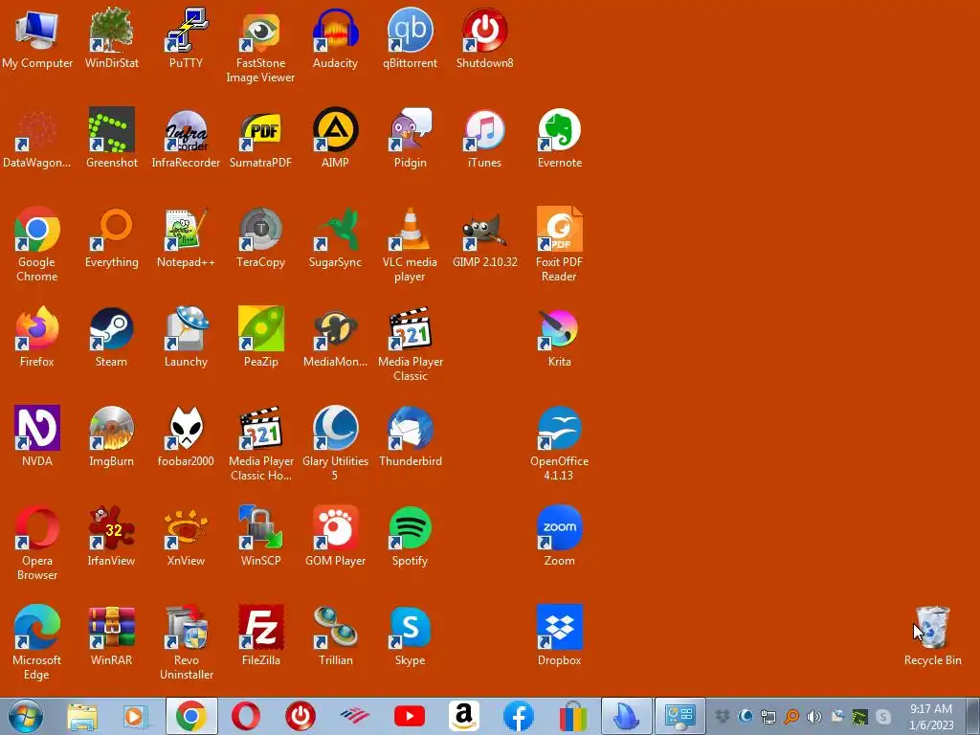980x735 pixels.
Task: Click the TeraCopy shortcut
Action: (260, 229)
